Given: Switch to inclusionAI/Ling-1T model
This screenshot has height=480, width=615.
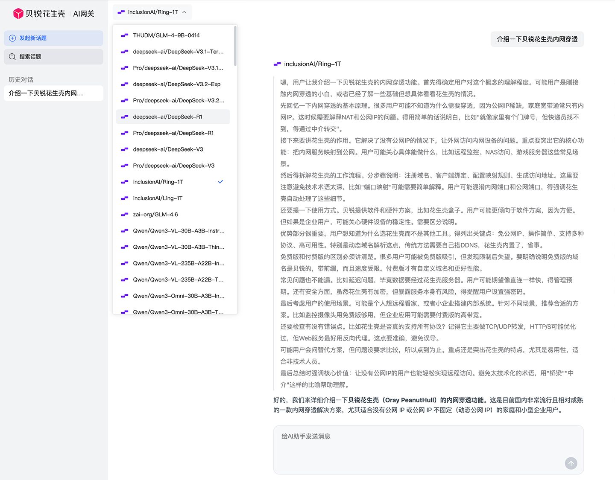Looking at the screenshot, I should [173, 198].
